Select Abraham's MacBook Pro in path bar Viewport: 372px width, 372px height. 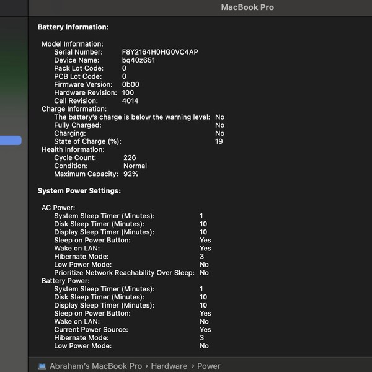(96, 366)
